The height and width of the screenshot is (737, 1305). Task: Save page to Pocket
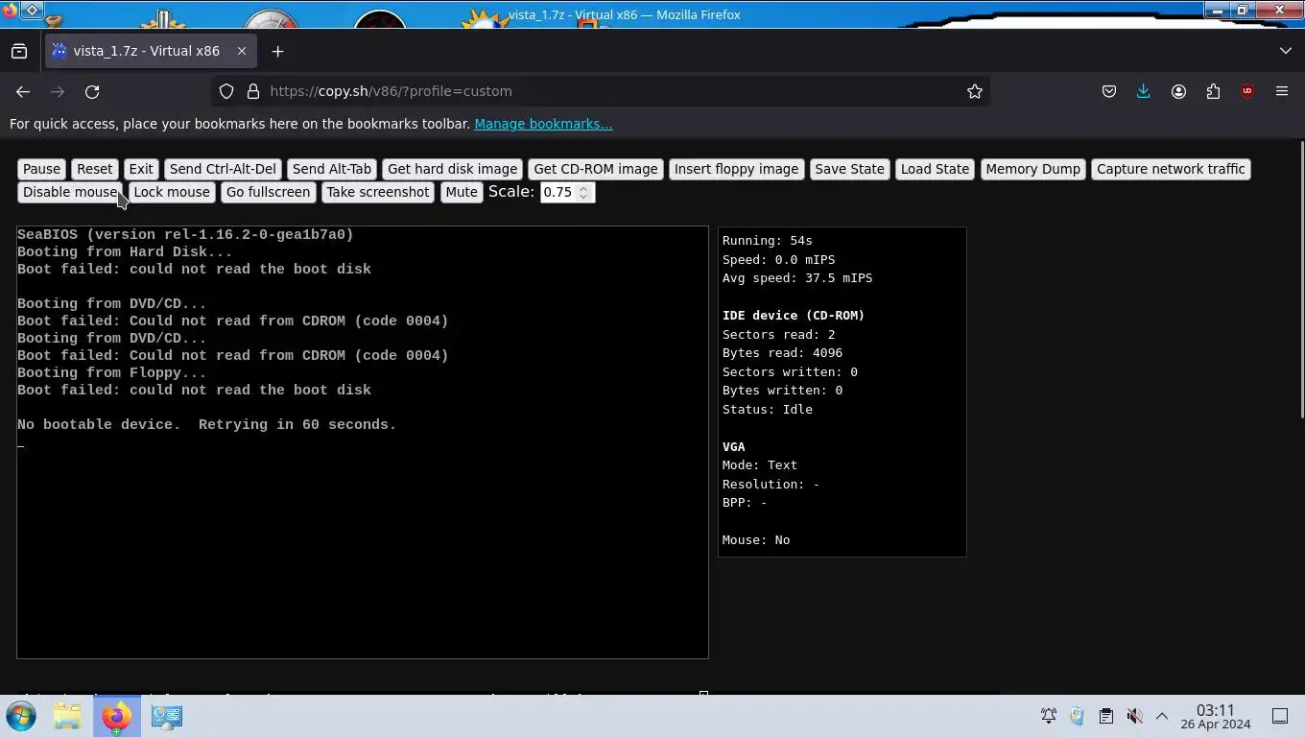pyautogui.click(x=1109, y=91)
